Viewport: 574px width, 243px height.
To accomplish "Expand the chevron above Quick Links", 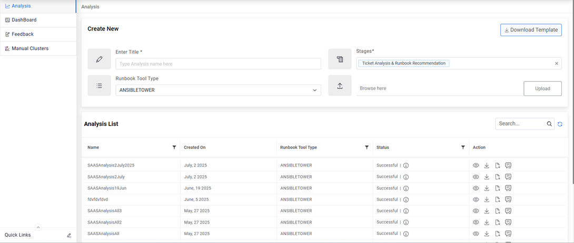I will point(38,227).
